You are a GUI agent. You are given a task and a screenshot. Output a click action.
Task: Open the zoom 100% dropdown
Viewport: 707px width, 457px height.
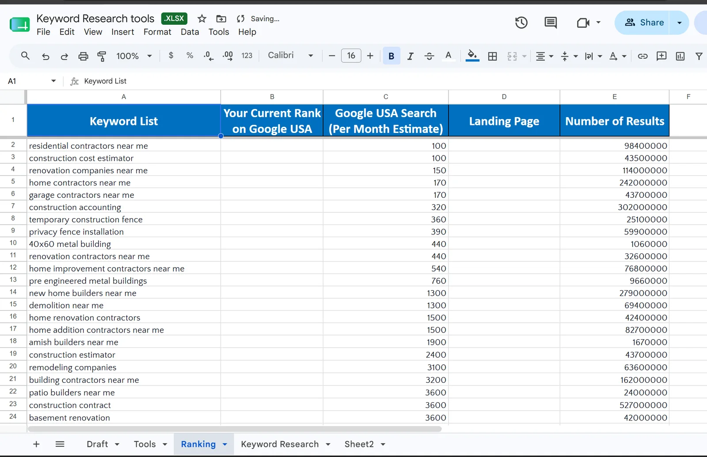(x=134, y=56)
